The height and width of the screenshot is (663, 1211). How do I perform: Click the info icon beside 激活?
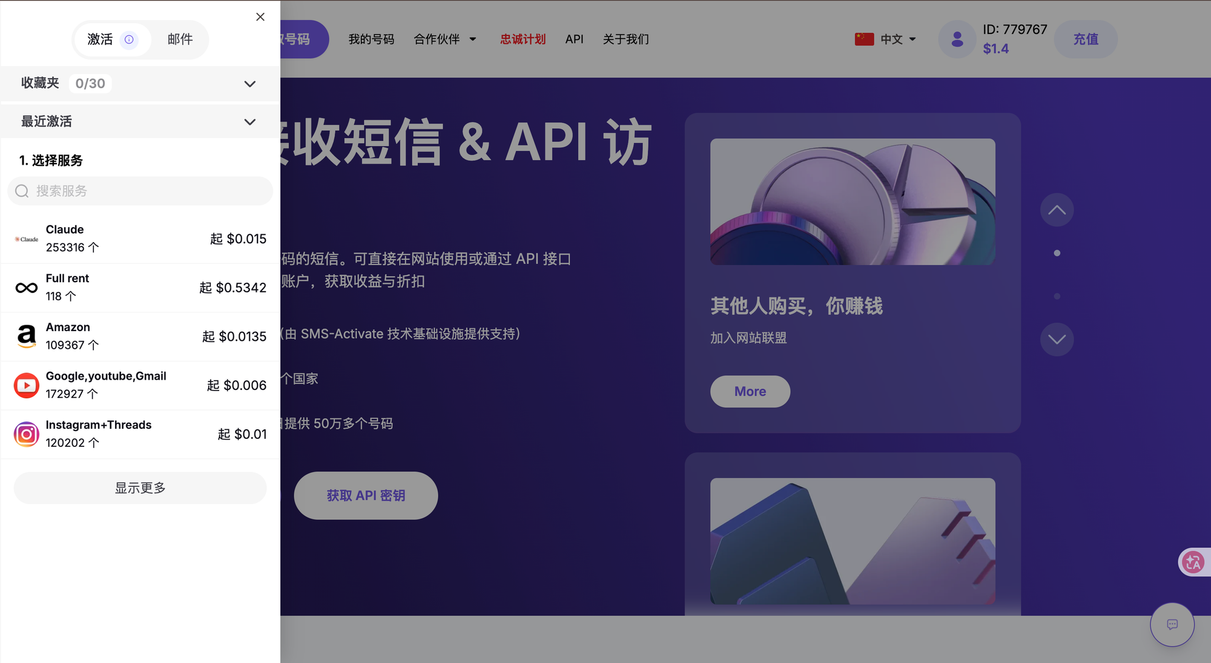click(x=129, y=39)
